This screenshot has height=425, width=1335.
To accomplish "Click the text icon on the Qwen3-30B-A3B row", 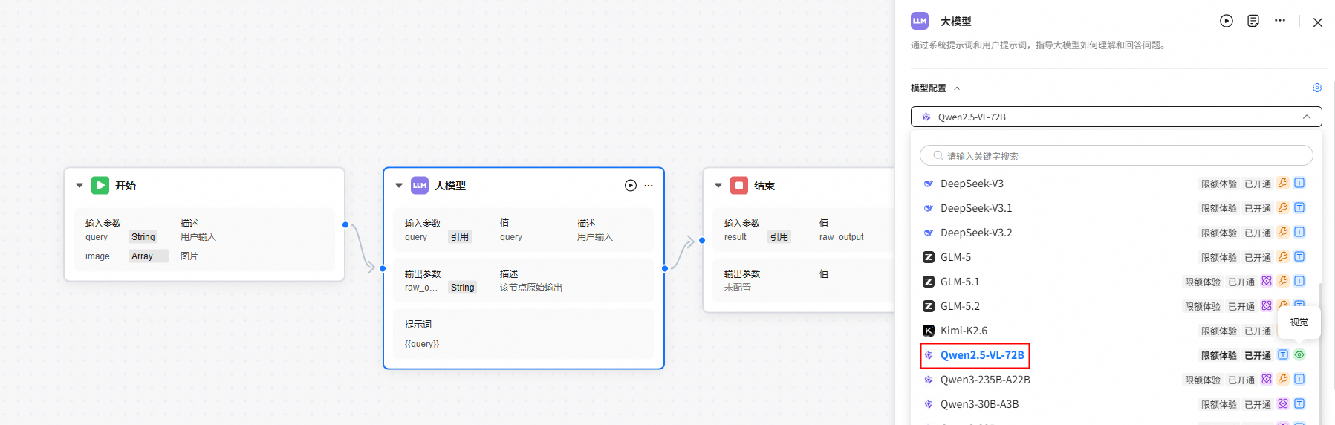I will (x=1299, y=403).
